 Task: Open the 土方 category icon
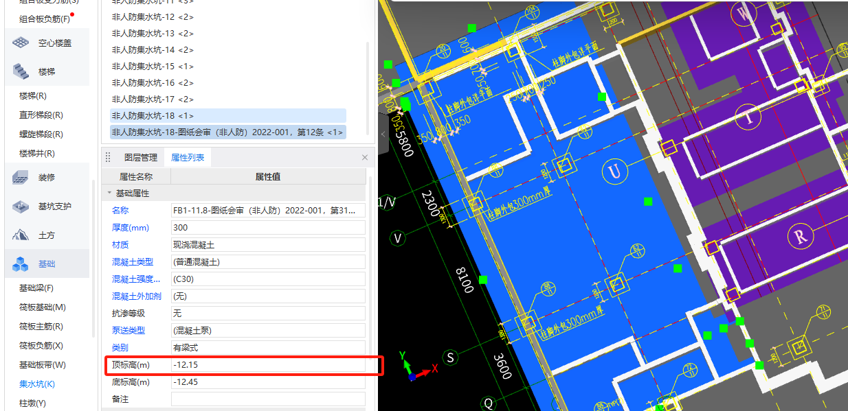pos(20,235)
